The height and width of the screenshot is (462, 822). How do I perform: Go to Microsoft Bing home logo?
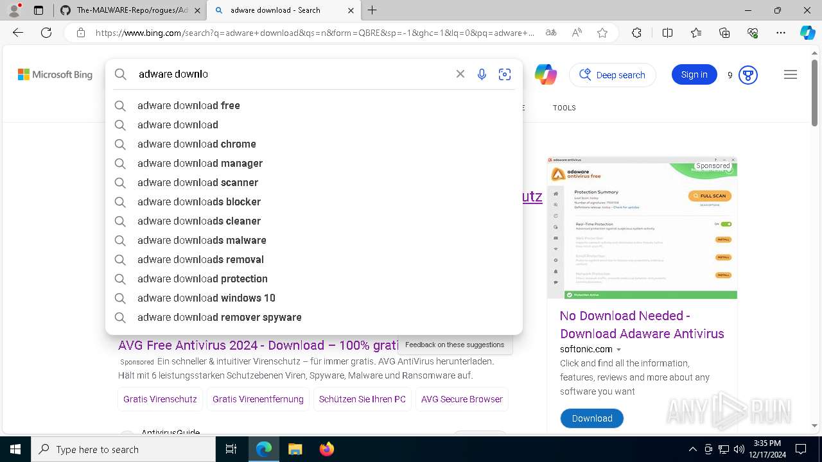tap(55, 74)
